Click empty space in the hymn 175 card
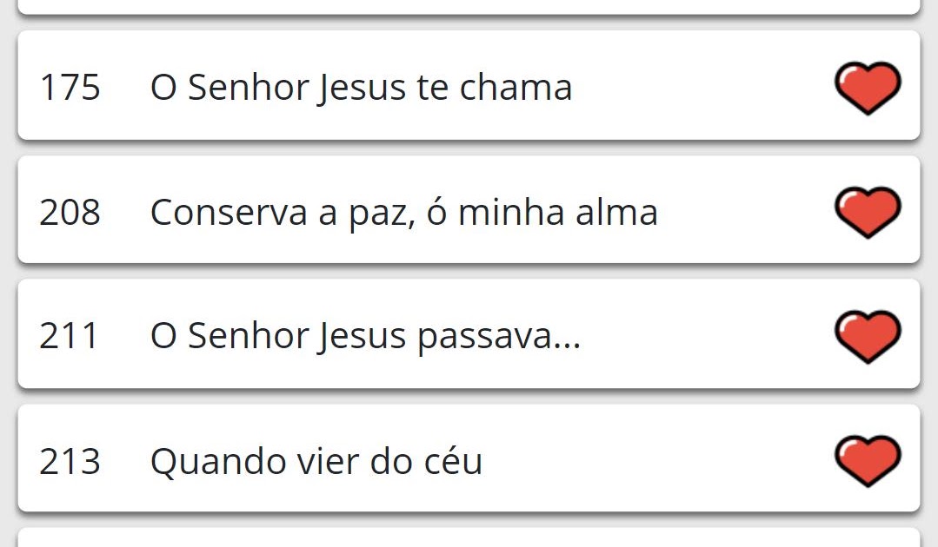The image size is (938, 547). click(x=695, y=88)
